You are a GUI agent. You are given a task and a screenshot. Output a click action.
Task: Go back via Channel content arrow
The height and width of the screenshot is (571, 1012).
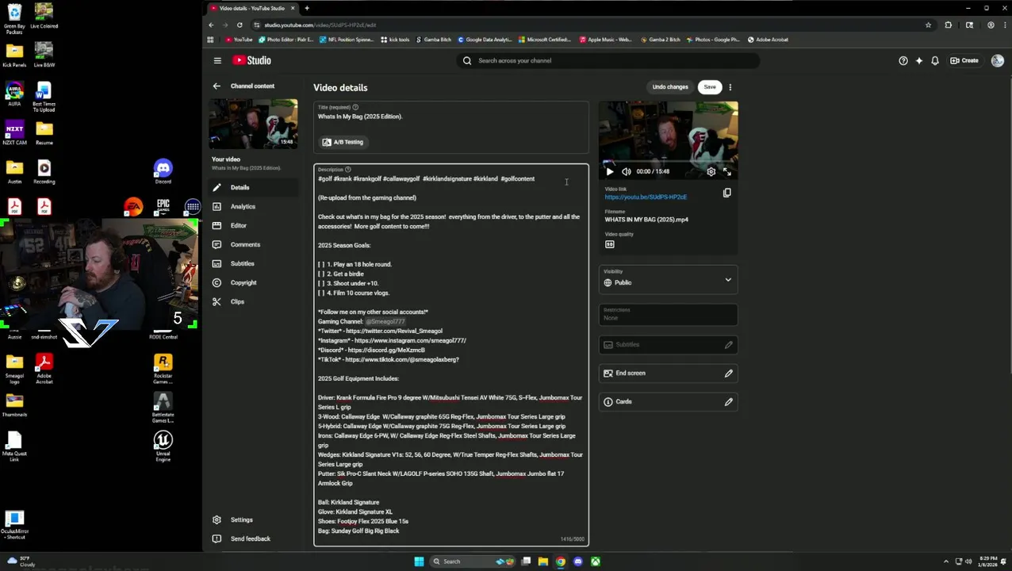(x=216, y=86)
